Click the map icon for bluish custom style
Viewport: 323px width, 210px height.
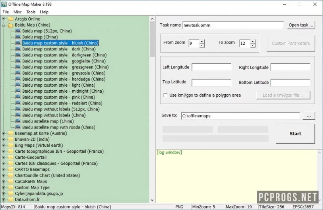click(x=18, y=43)
